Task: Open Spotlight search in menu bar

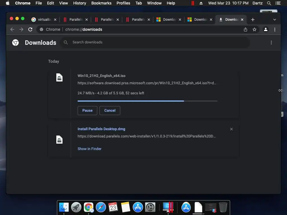Action: tap(269, 3)
